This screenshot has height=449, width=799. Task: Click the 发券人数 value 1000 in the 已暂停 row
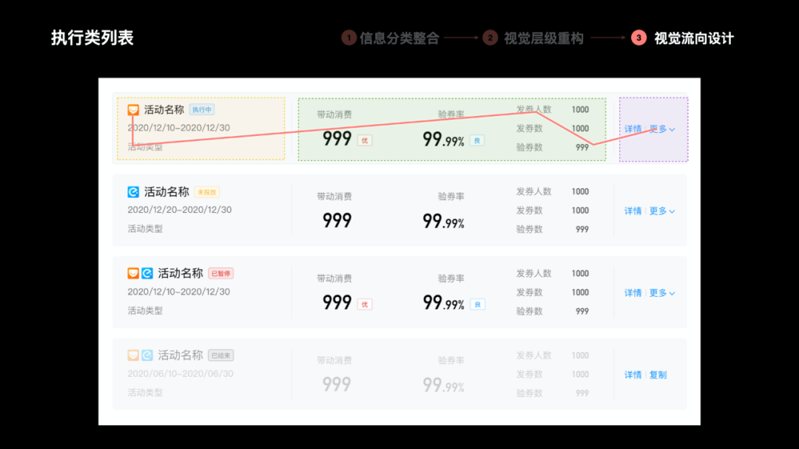(581, 273)
